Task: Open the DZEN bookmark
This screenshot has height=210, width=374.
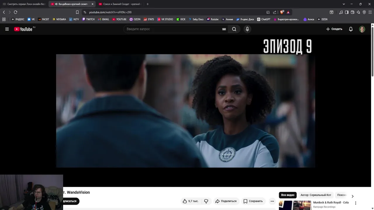Action: pos(322,19)
